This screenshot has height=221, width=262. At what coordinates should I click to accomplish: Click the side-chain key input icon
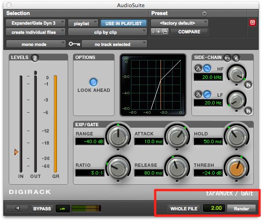227,58
